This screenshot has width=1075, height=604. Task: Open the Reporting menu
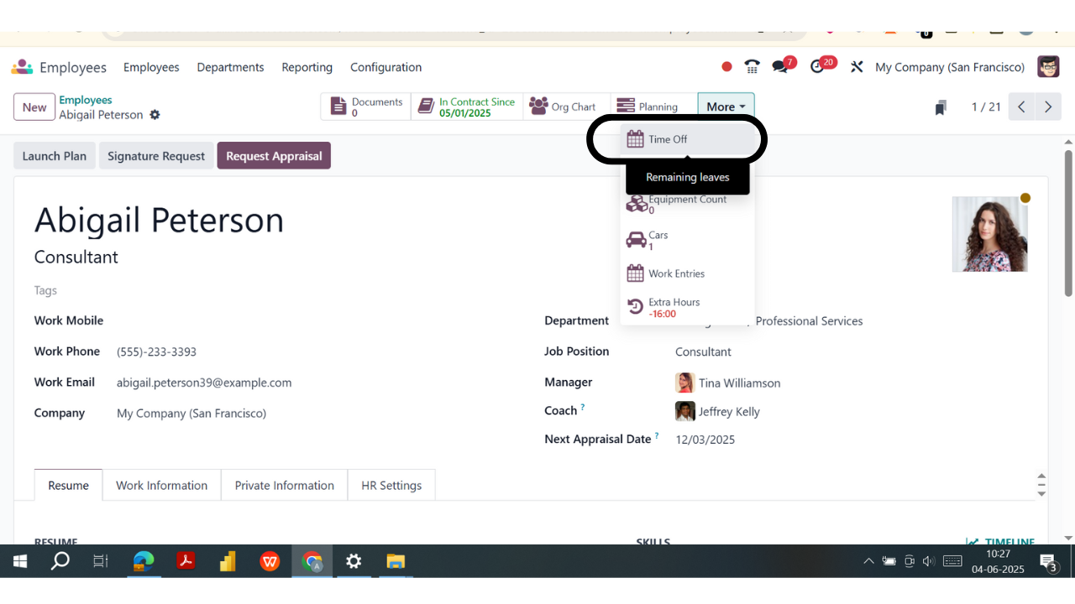307,67
